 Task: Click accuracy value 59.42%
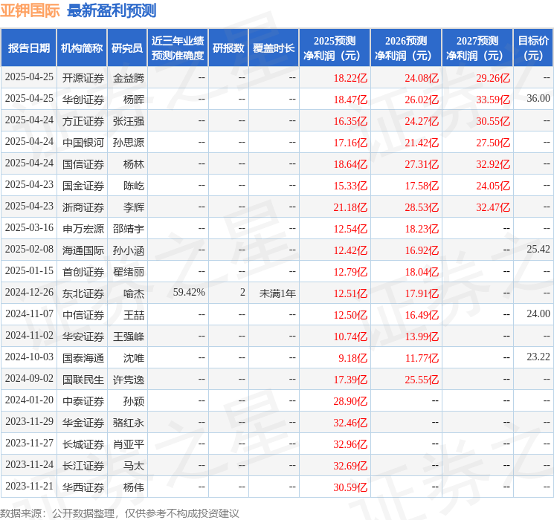pyautogui.click(x=189, y=292)
